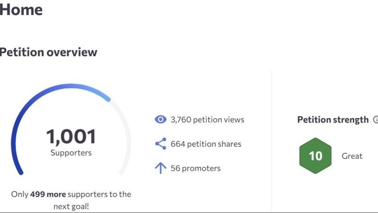Image resolution: width=378 pixels, height=213 pixels.
Task: Click the up arrow promoters icon
Action: [161, 168]
